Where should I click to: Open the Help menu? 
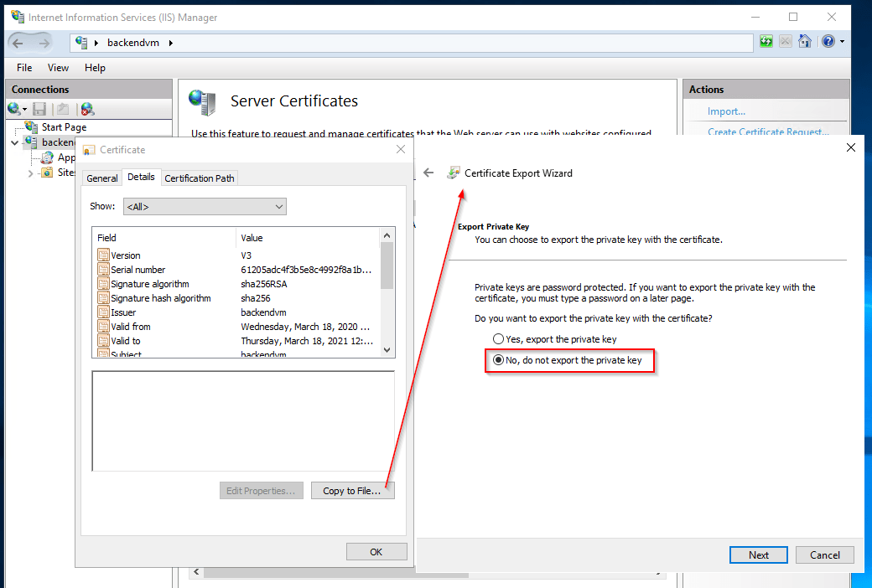pyautogui.click(x=95, y=68)
